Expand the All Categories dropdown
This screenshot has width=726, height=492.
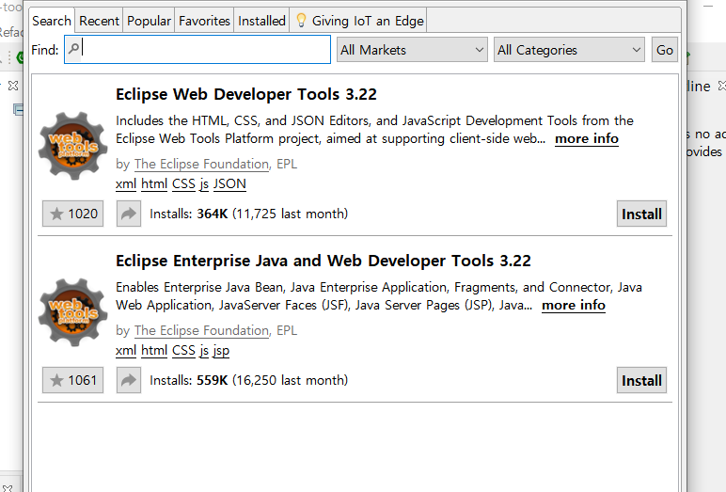[569, 50]
